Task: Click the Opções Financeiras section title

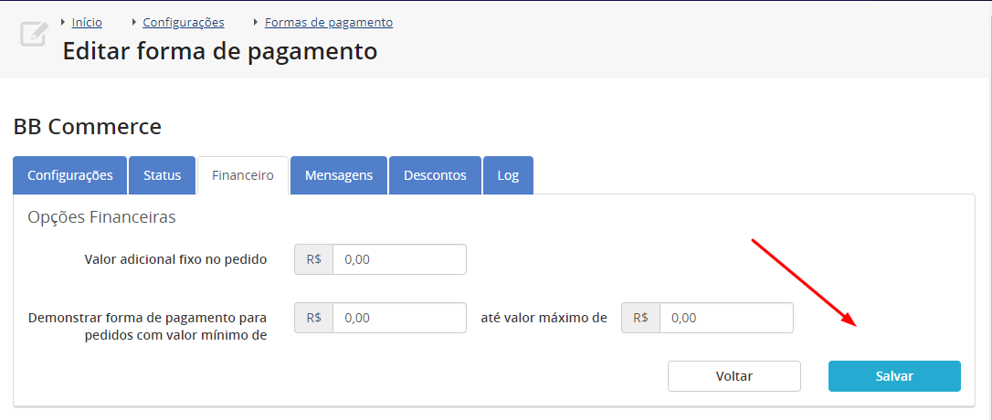Action: [102, 217]
